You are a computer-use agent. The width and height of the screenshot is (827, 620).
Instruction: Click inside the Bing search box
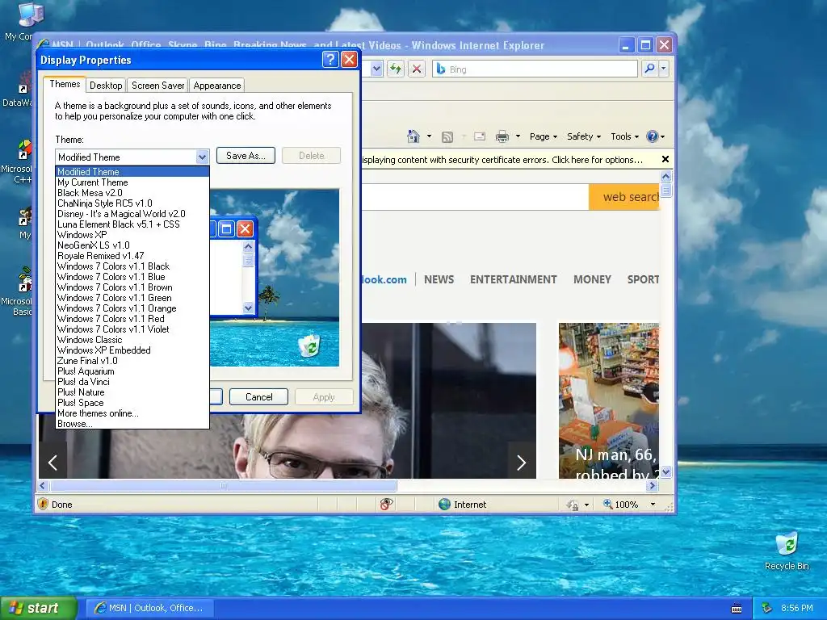pos(535,69)
